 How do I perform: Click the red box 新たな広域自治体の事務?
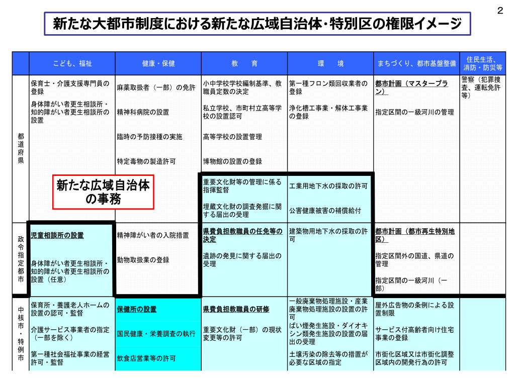click(x=103, y=192)
